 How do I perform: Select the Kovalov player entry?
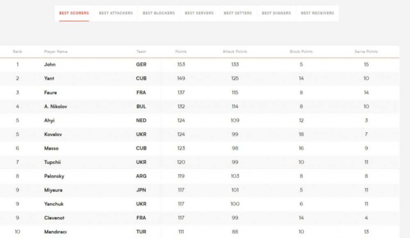[x=53, y=134]
